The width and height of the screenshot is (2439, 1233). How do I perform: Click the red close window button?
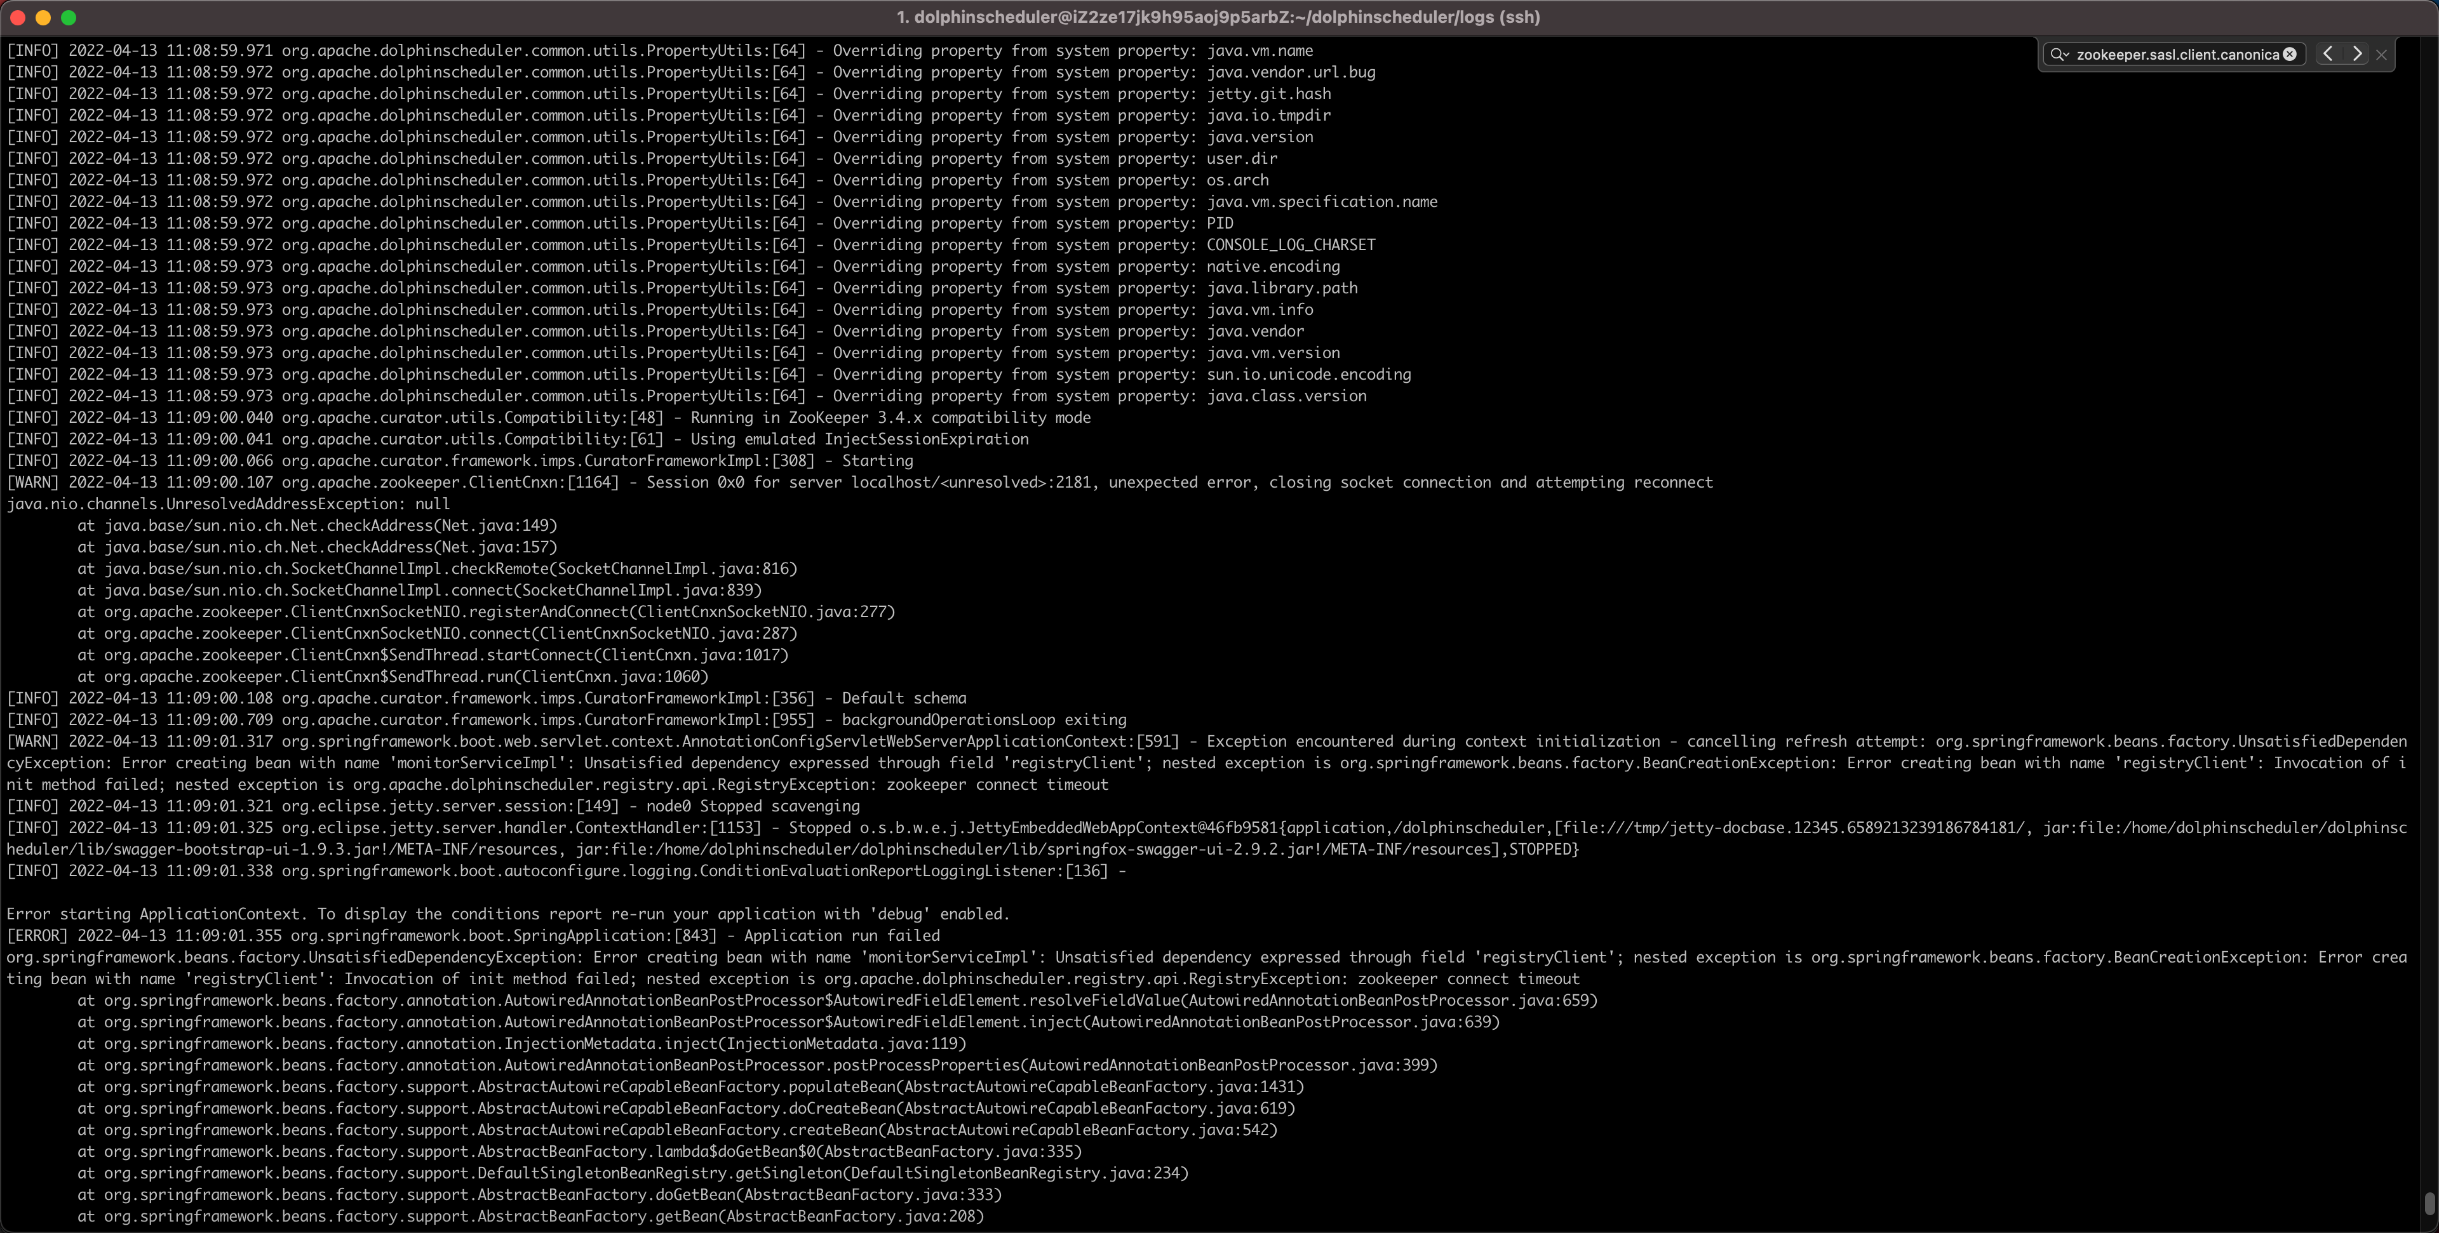(17, 17)
